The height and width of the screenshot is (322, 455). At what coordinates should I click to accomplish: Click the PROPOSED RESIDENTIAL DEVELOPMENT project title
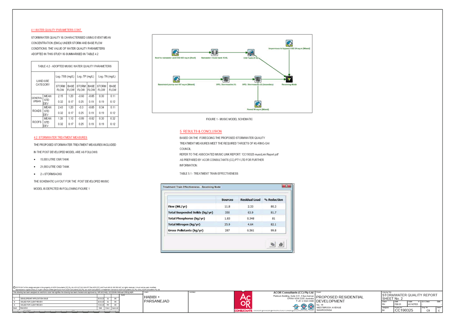click(x=340, y=299)
